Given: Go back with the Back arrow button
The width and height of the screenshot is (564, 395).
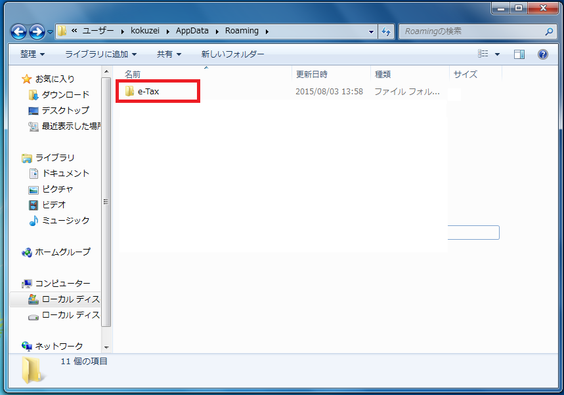Looking at the screenshot, I should pyautogui.click(x=18, y=31).
